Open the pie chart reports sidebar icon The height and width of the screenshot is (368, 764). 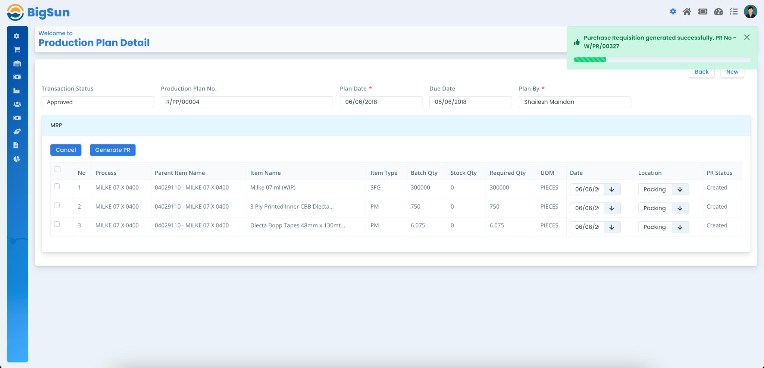pyautogui.click(x=16, y=159)
